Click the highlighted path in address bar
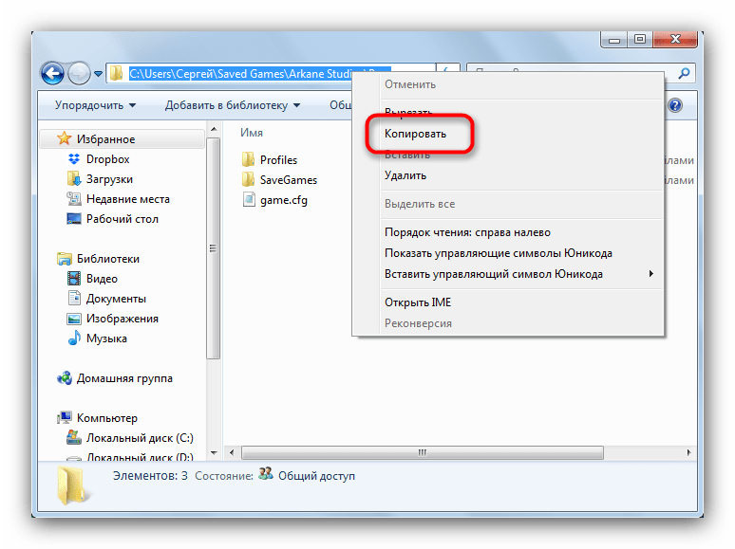This screenshot has width=735, height=549. (241, 73)
